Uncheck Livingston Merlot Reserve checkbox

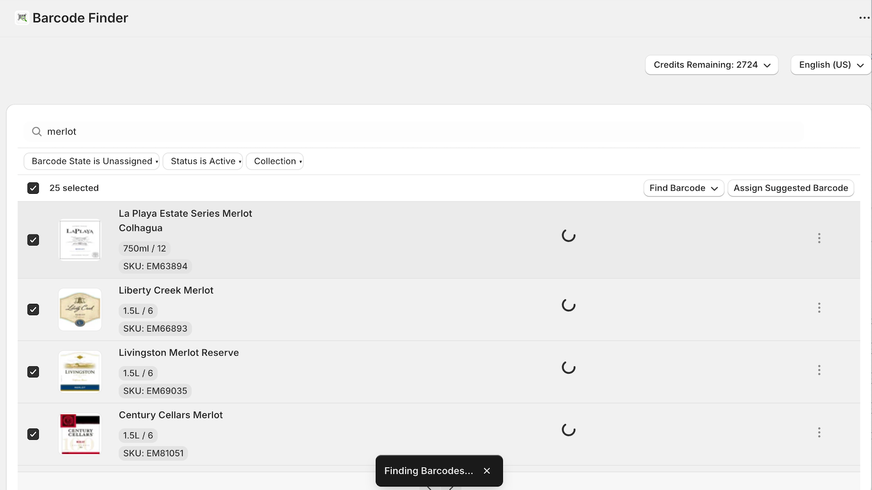coord(33,372)
